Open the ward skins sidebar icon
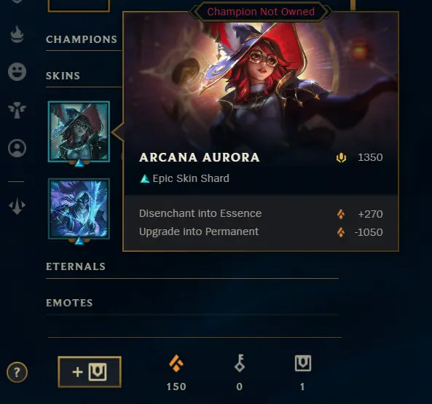Image resolution: width=432 pixels, height=404 pixels. click(x=17, y=110)
